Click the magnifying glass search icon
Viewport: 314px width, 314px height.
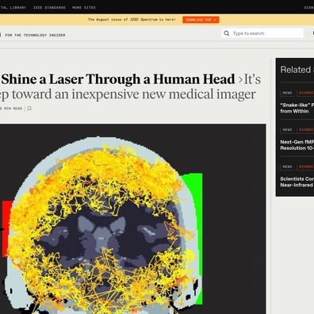[227, 33]
